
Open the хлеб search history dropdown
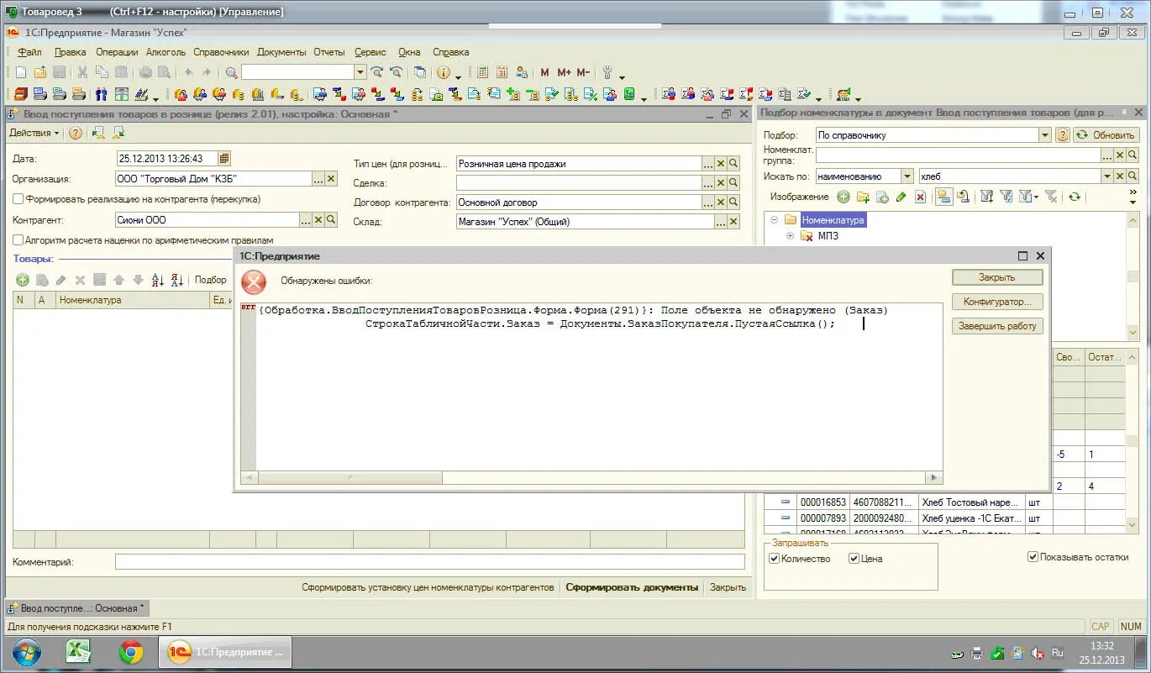[1107, 176]
